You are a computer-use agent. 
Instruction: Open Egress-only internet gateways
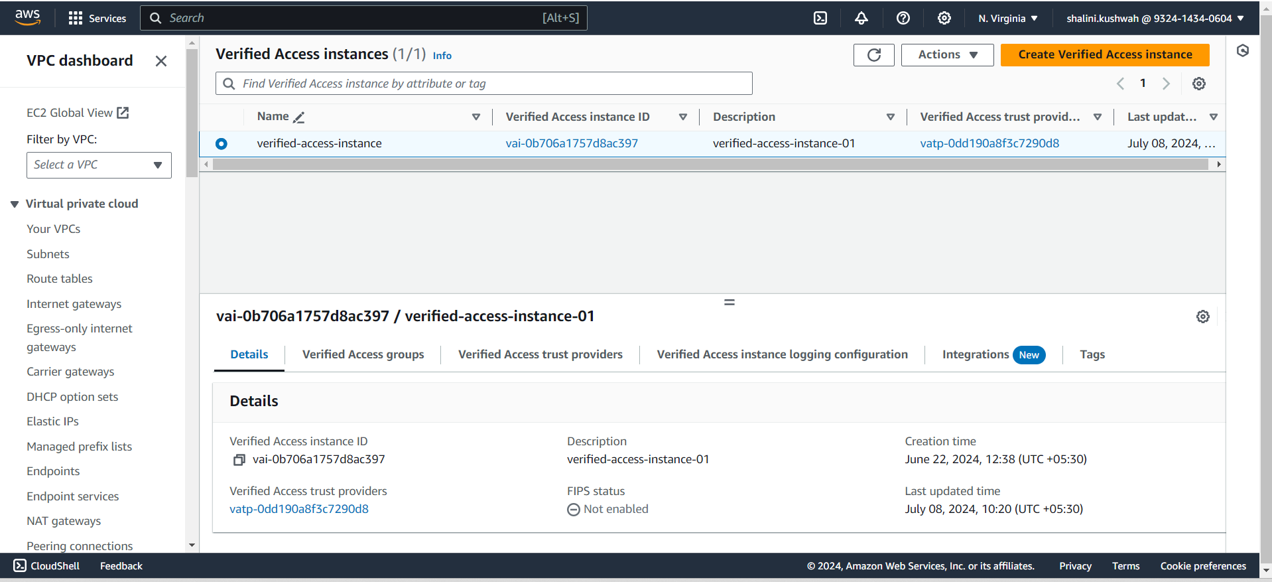(x=80, y=338)
